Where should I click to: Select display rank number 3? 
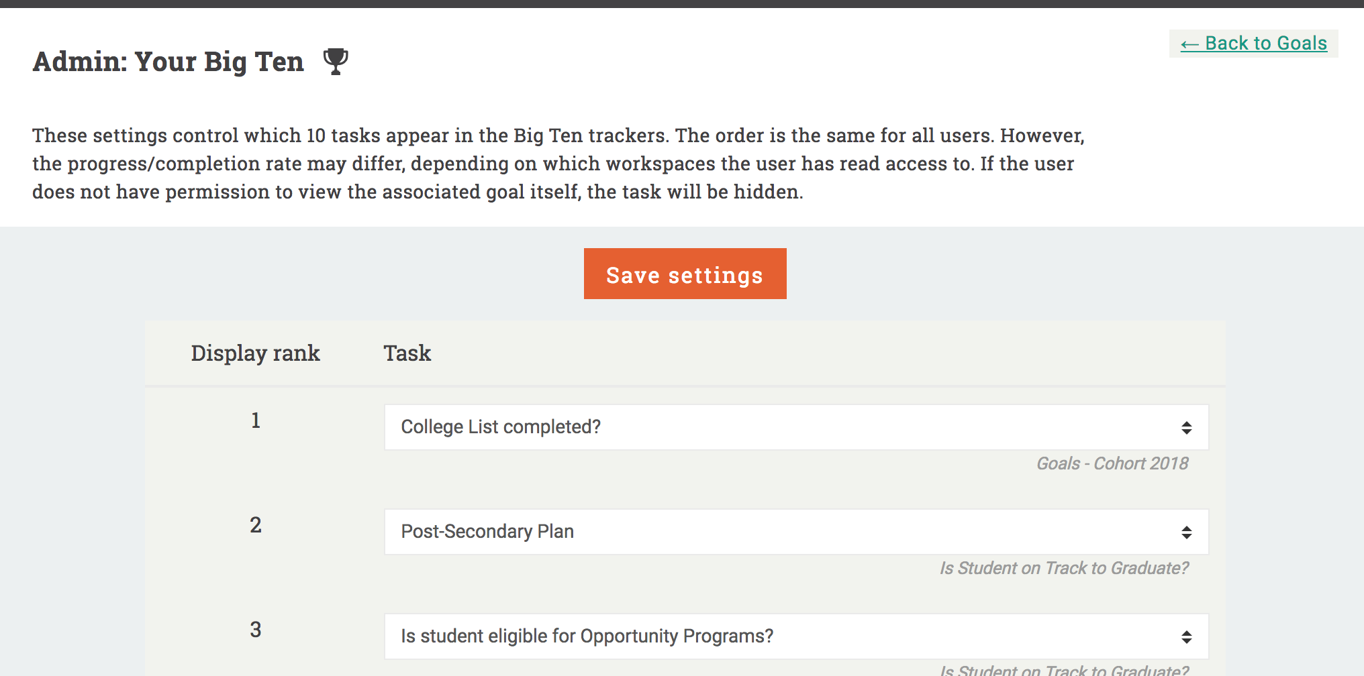click(x=256, y=630)
